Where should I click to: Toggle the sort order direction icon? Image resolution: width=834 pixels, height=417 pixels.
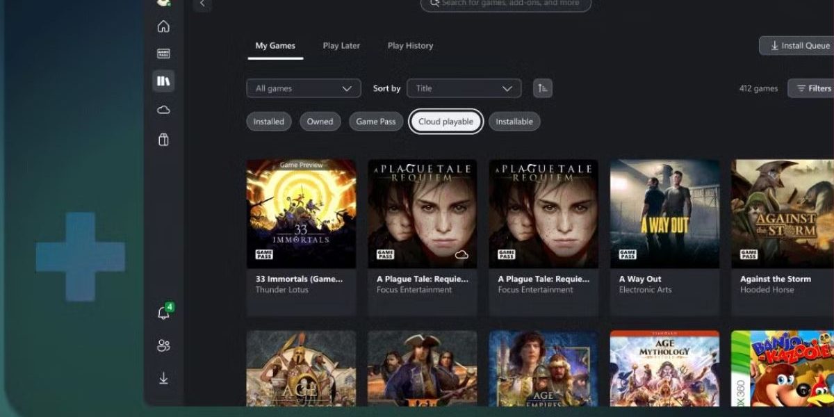click(543, 88)
